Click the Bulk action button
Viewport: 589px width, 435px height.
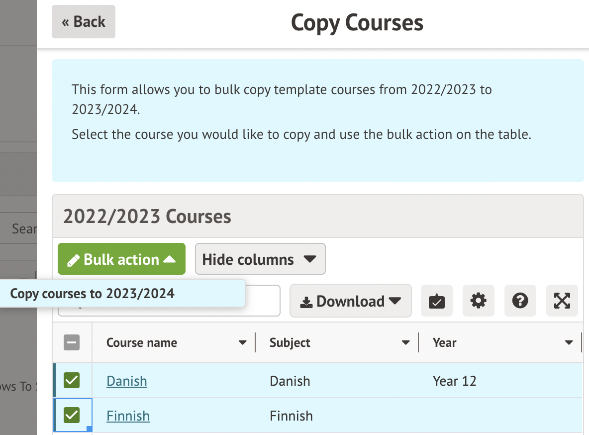point(121,259)
